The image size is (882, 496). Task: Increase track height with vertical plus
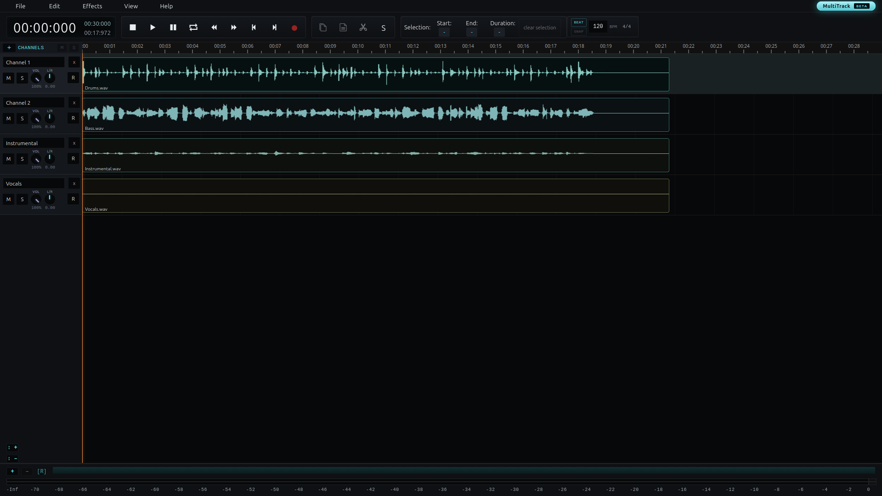12,447
